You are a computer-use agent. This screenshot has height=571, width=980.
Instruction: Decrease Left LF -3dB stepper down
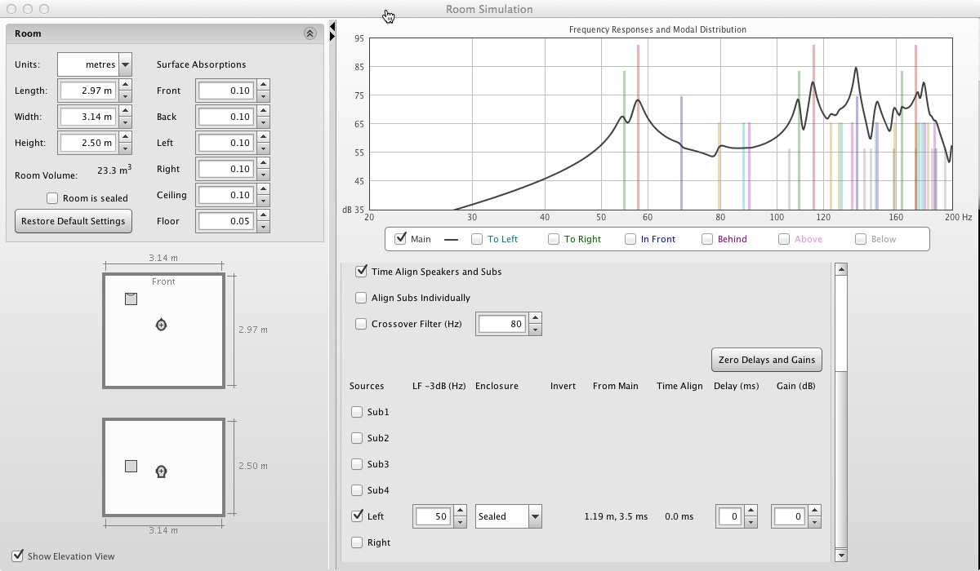[x=460, y=522]
